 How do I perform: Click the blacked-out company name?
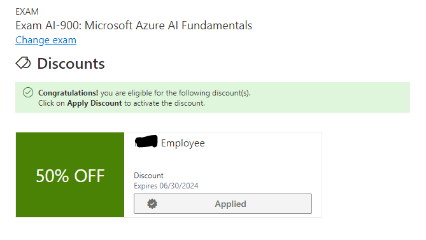(146, 141)
